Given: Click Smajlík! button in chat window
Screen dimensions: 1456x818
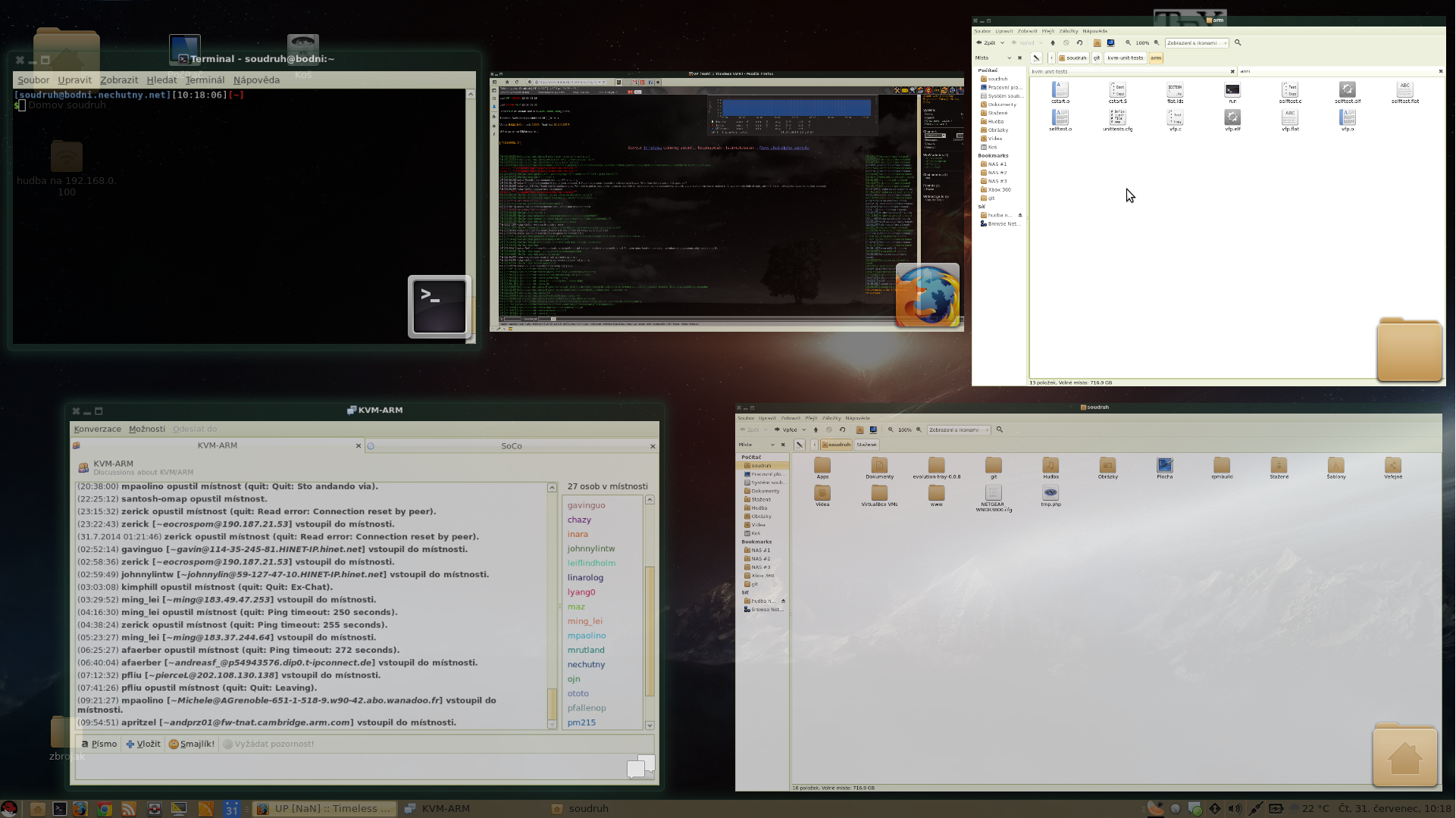Looking at the screenshot, I should click(x=192, y=744).
